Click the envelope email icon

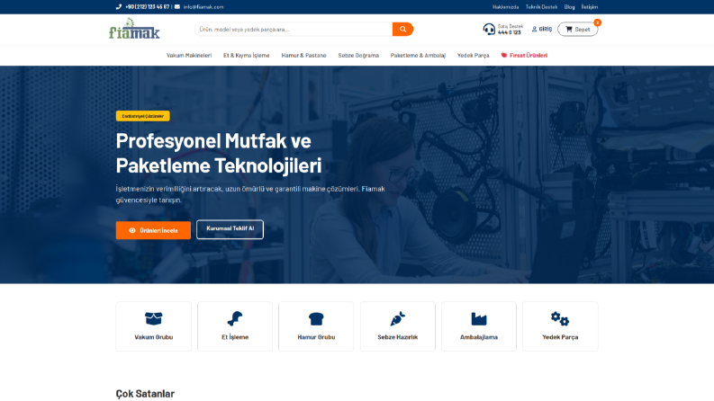point(177,7)
